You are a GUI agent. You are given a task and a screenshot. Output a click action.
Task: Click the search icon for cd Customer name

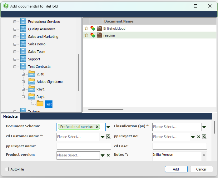coord(108,137)
